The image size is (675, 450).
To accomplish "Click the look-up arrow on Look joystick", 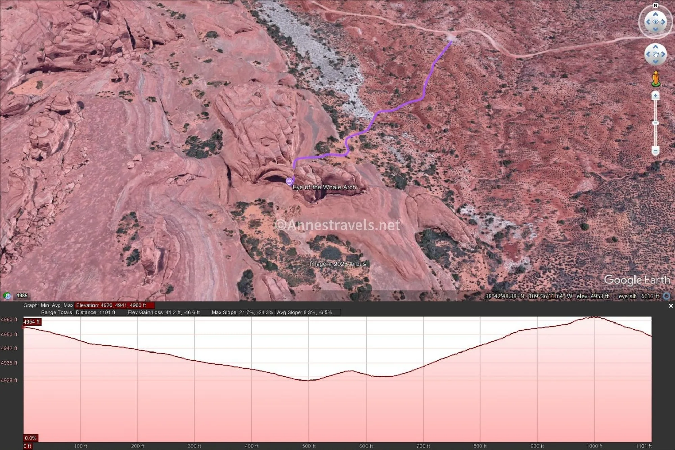I will click(x=655, y=14).
